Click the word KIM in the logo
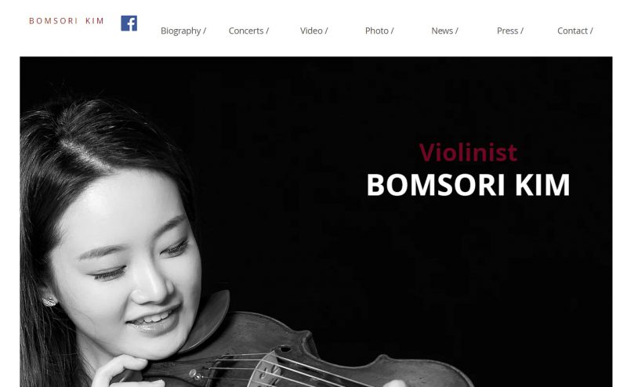This screenshot has height=387, width=627. (x=95, y=21)
